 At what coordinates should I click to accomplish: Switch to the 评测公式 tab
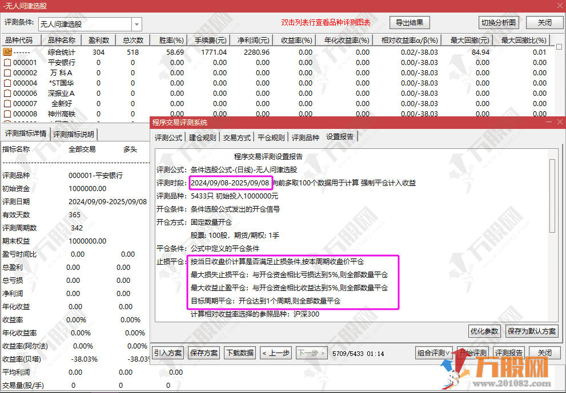(168, 137)
